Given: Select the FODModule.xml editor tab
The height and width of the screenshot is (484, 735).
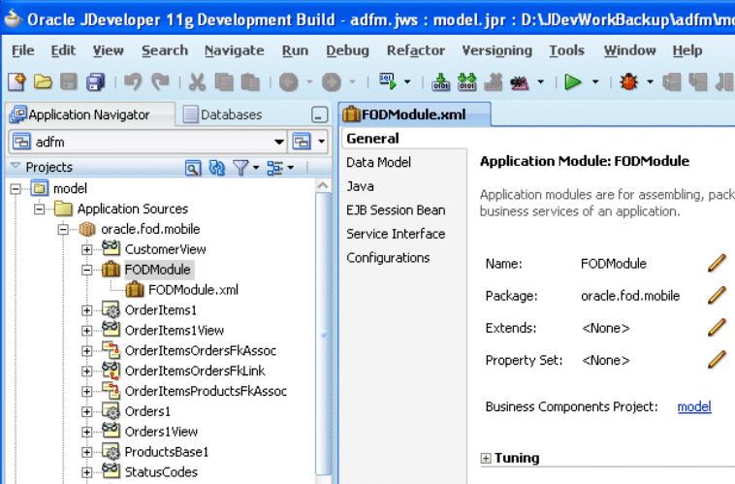Looking at the screenshot, I should [x=414, y=114].
